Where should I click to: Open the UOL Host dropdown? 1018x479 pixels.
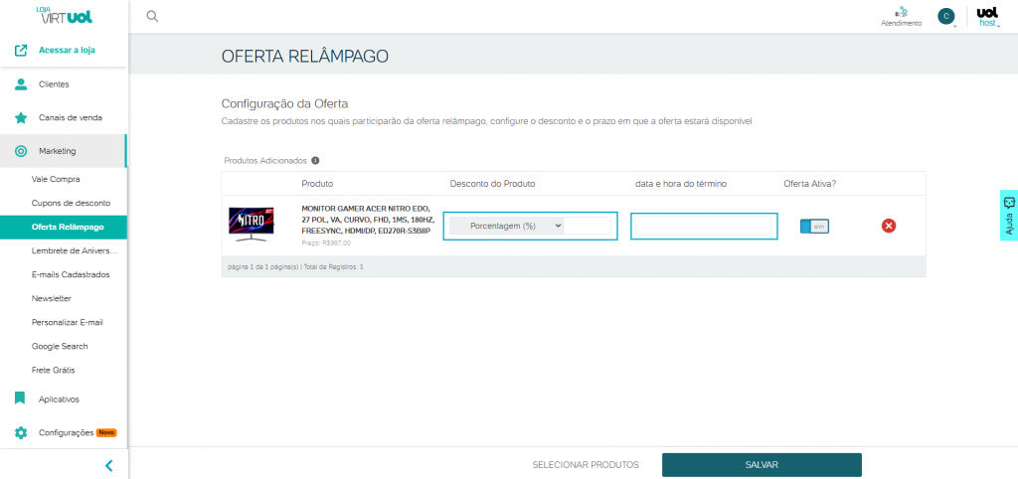[x=987, y=17]
